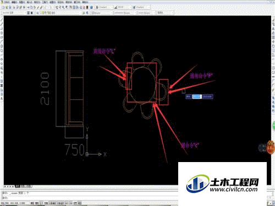Open the Linetype control dropdown
This screenshot has height=206, width=275.
click(125, 13)
